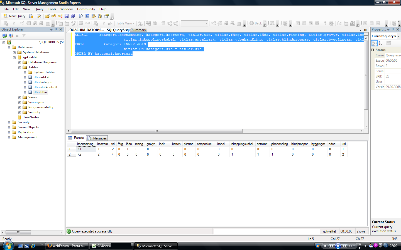Open the Community menu

pos(86,9)
